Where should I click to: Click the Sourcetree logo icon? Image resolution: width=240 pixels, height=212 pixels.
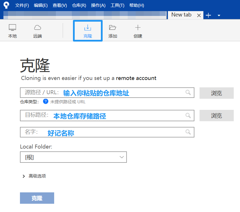tap(6, 5)
